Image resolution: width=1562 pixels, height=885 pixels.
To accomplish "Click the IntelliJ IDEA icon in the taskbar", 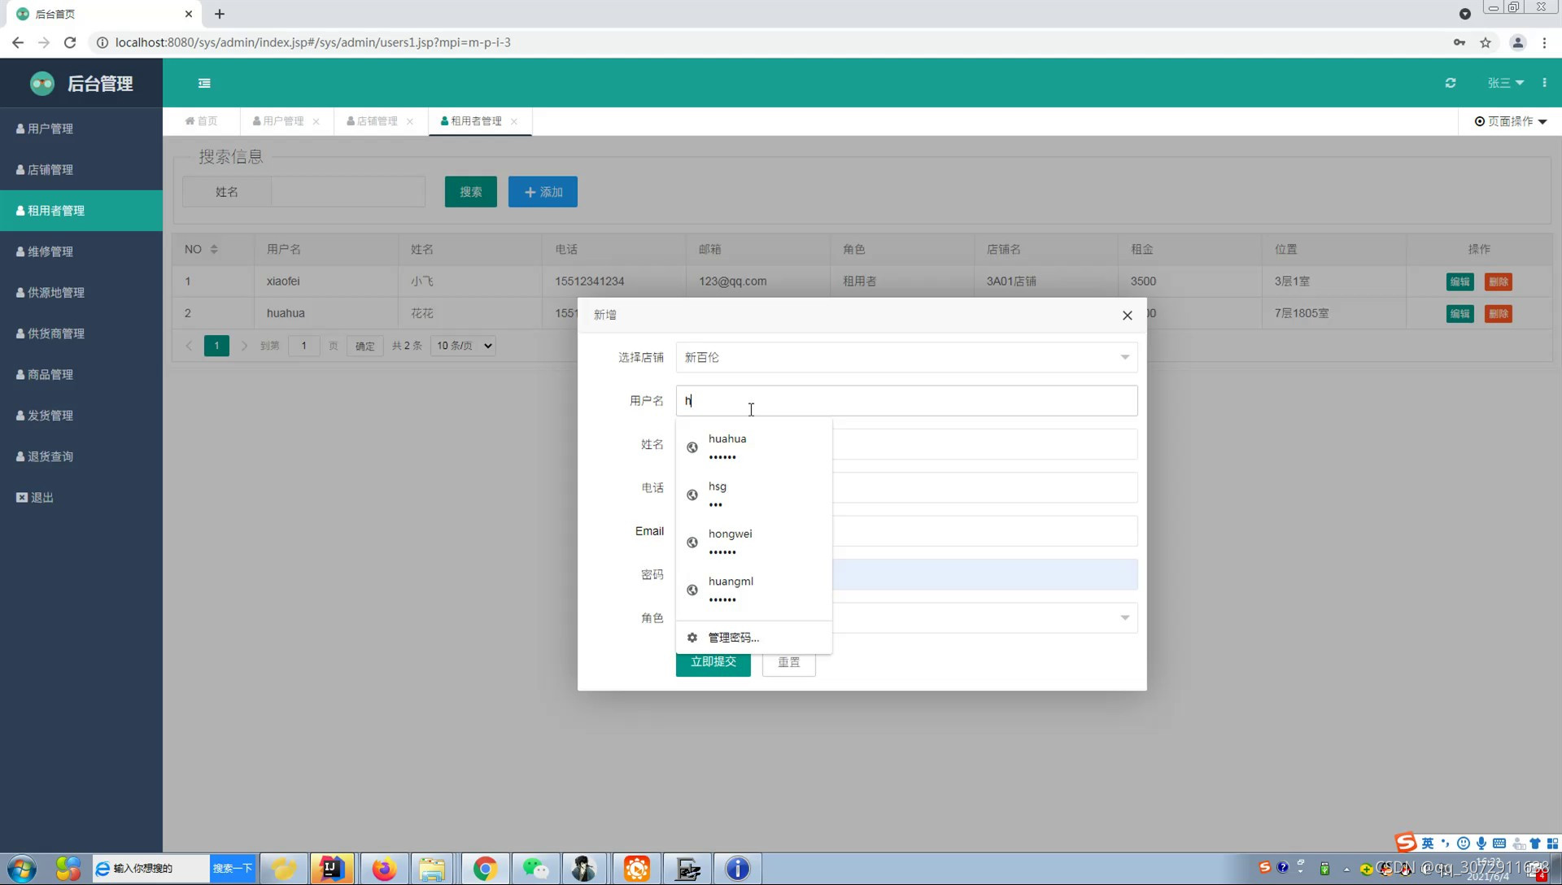I will point(332,869).
